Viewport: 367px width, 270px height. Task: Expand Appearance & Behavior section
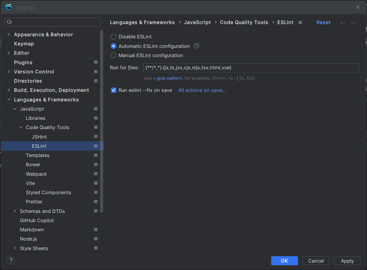click(x=9, y=34)
